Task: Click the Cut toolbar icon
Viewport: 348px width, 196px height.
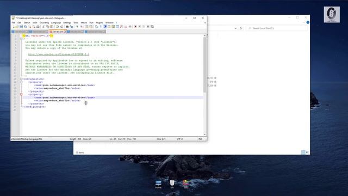Action: click(x=43, y=27)
